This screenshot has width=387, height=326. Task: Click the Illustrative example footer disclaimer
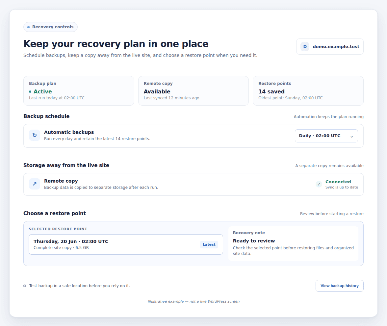193,301
